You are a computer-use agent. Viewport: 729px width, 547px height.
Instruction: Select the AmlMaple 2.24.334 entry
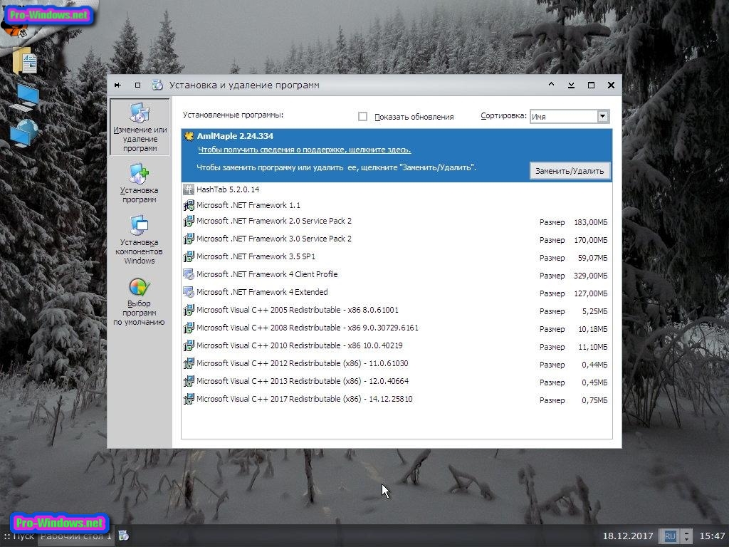coord(397,155)
